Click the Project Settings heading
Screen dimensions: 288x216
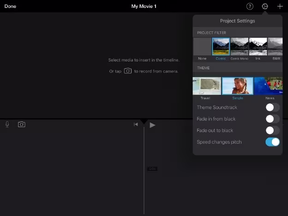pos(238,21)
